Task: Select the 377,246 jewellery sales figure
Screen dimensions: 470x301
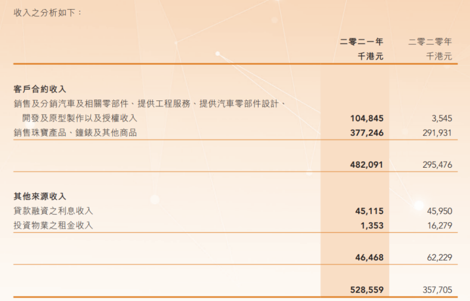Action: pos(367,133)
